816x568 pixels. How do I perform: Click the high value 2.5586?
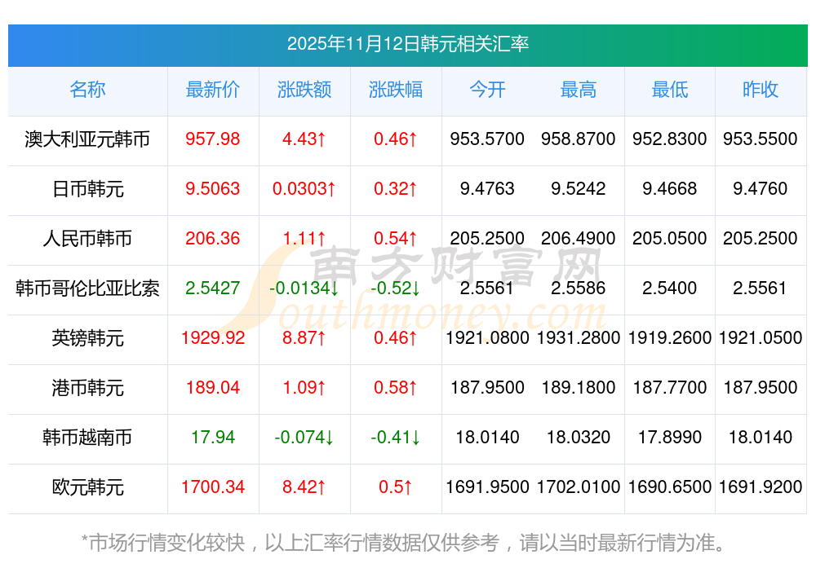[579, 288]
